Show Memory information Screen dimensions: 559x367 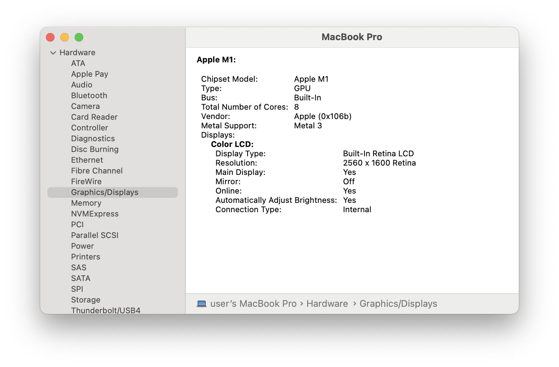coord(86,203)
